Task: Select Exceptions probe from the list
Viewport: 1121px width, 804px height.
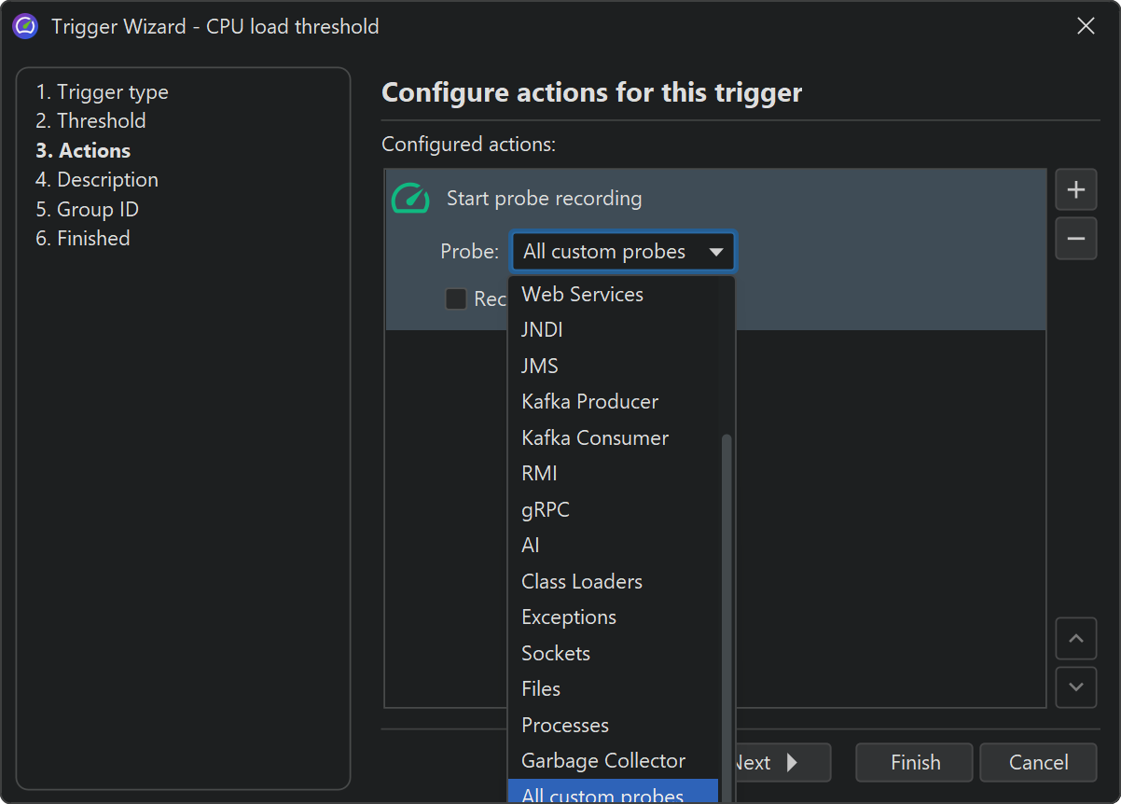Action: (x=568, y=617)
